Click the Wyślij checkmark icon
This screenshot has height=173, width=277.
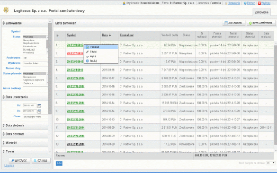[x=87, y=56]
